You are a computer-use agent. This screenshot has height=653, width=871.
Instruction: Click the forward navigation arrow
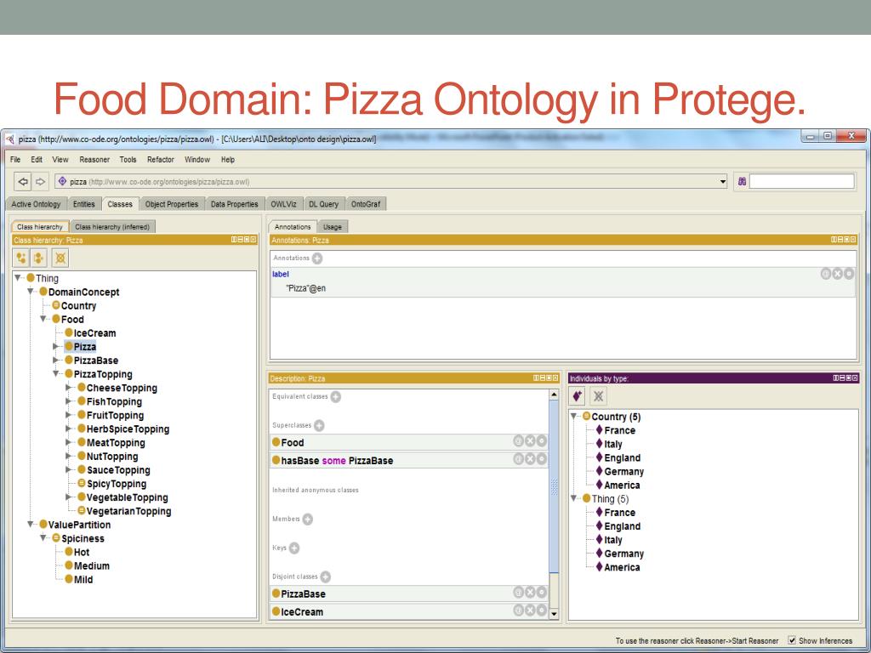(x=40, y=182)
